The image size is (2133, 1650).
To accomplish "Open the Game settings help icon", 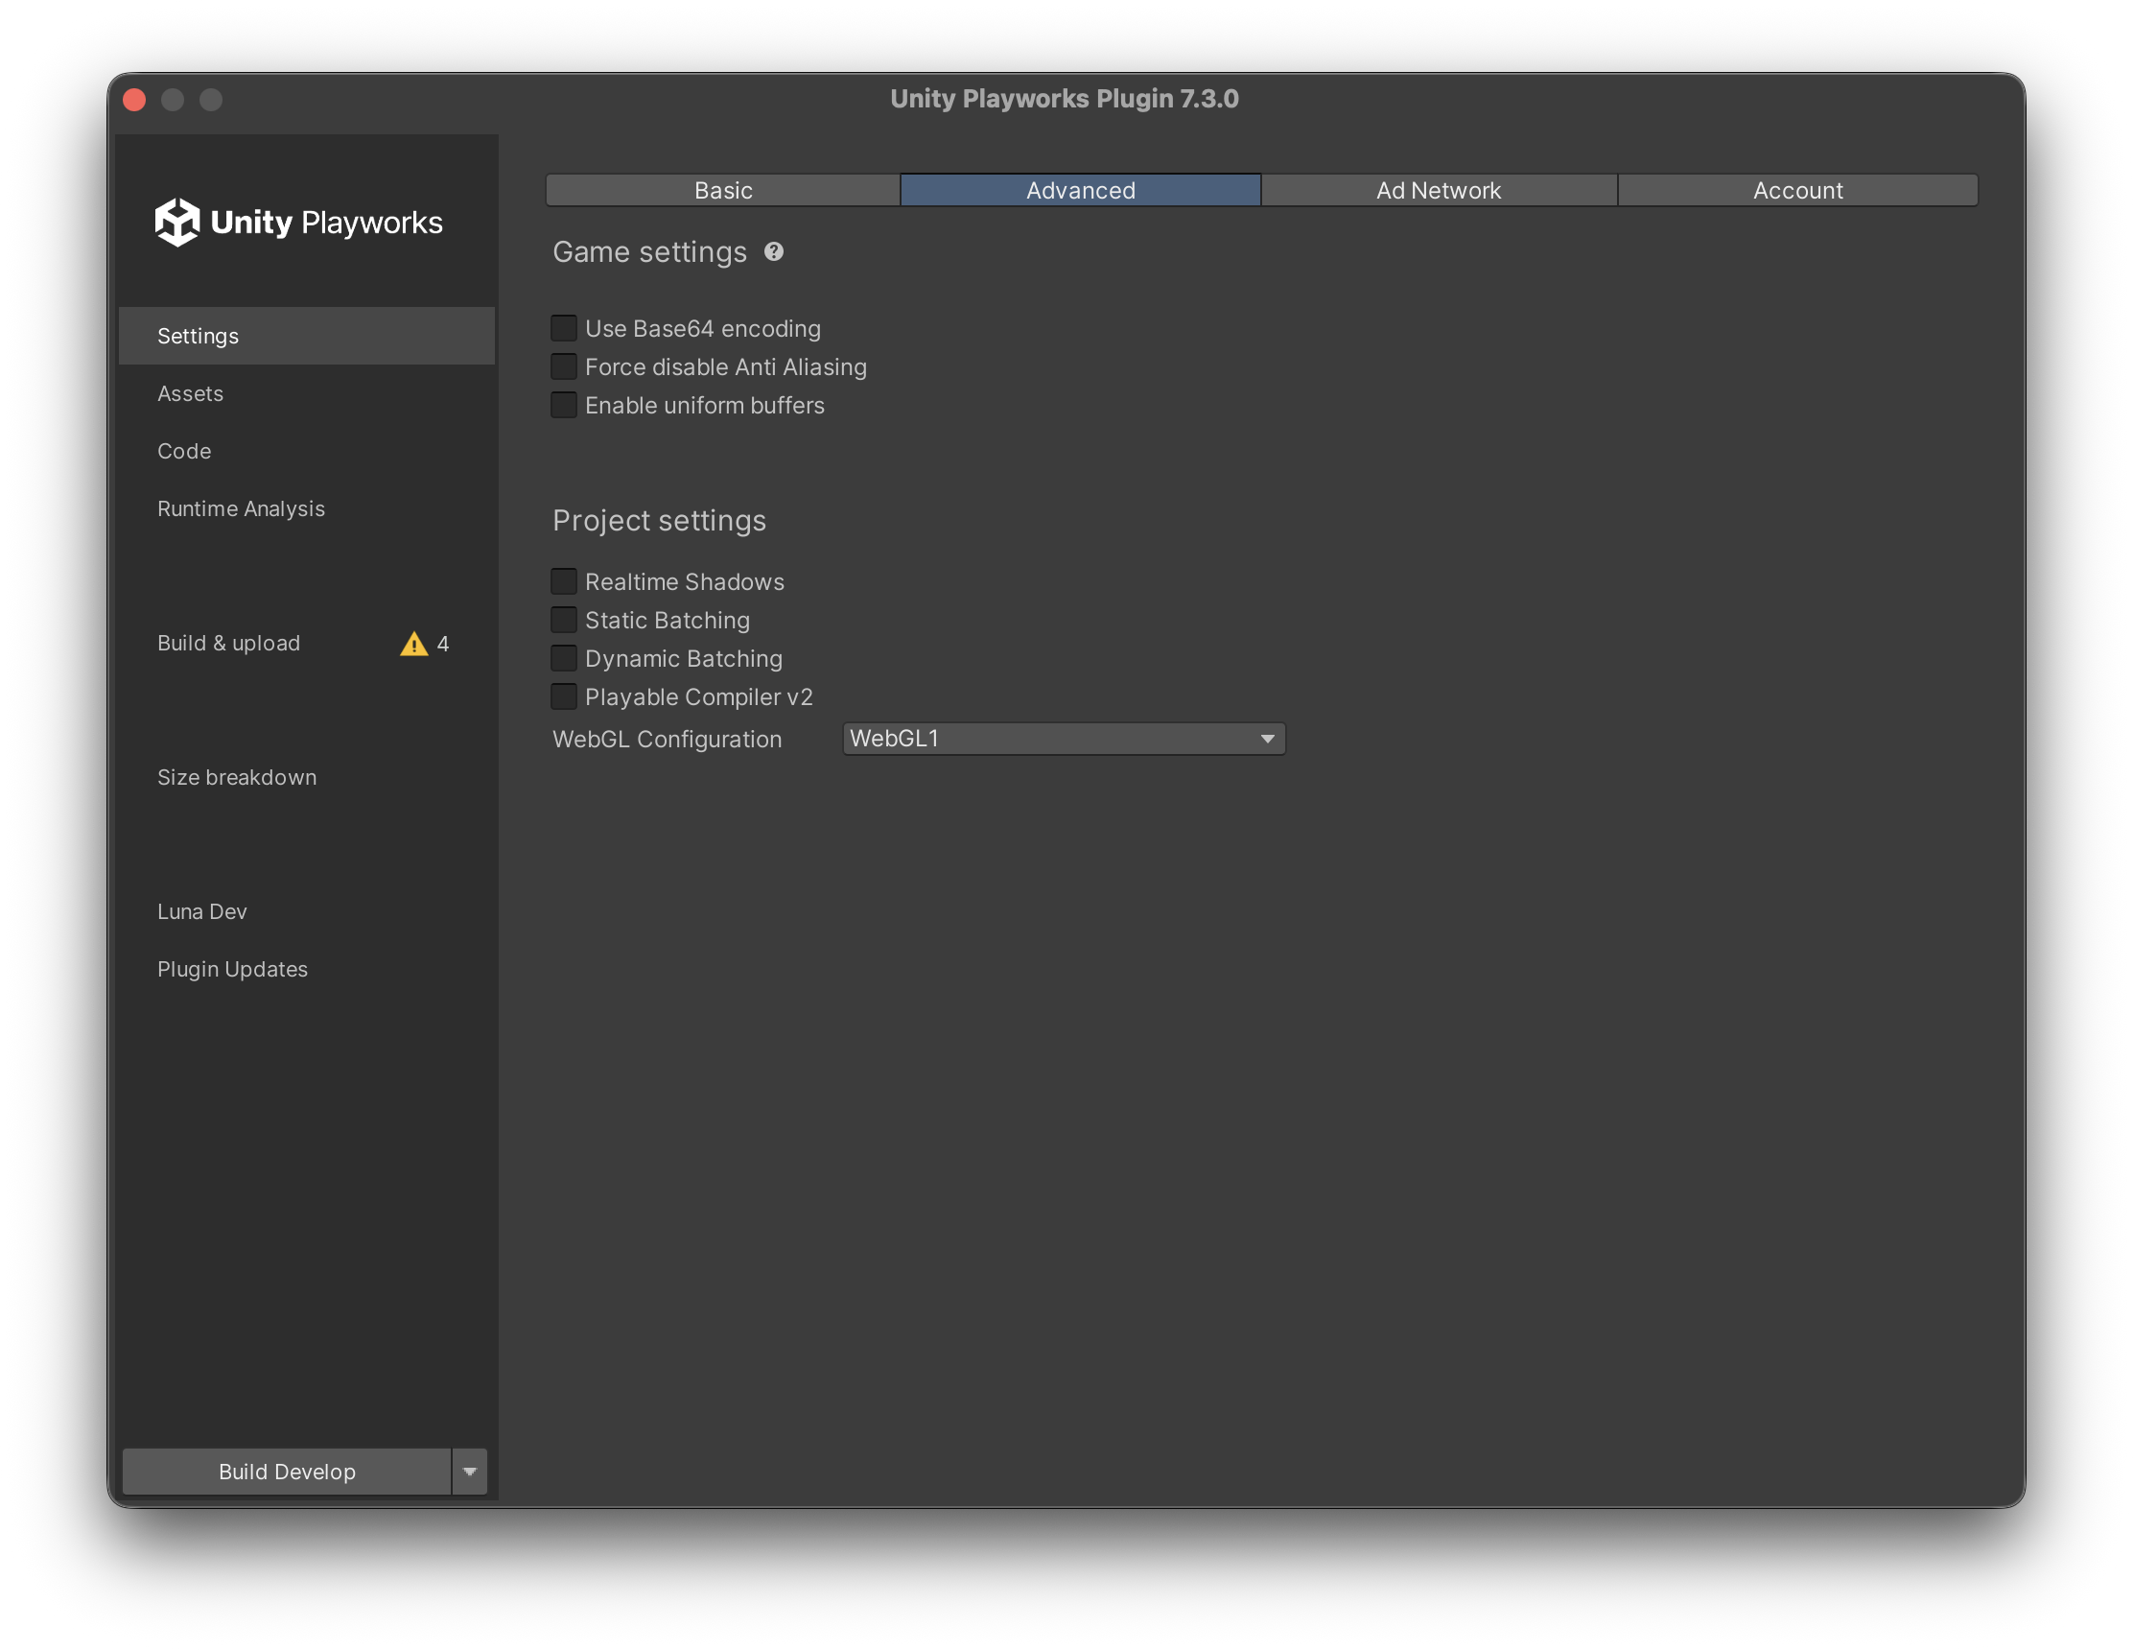I will tap(774, 252).
